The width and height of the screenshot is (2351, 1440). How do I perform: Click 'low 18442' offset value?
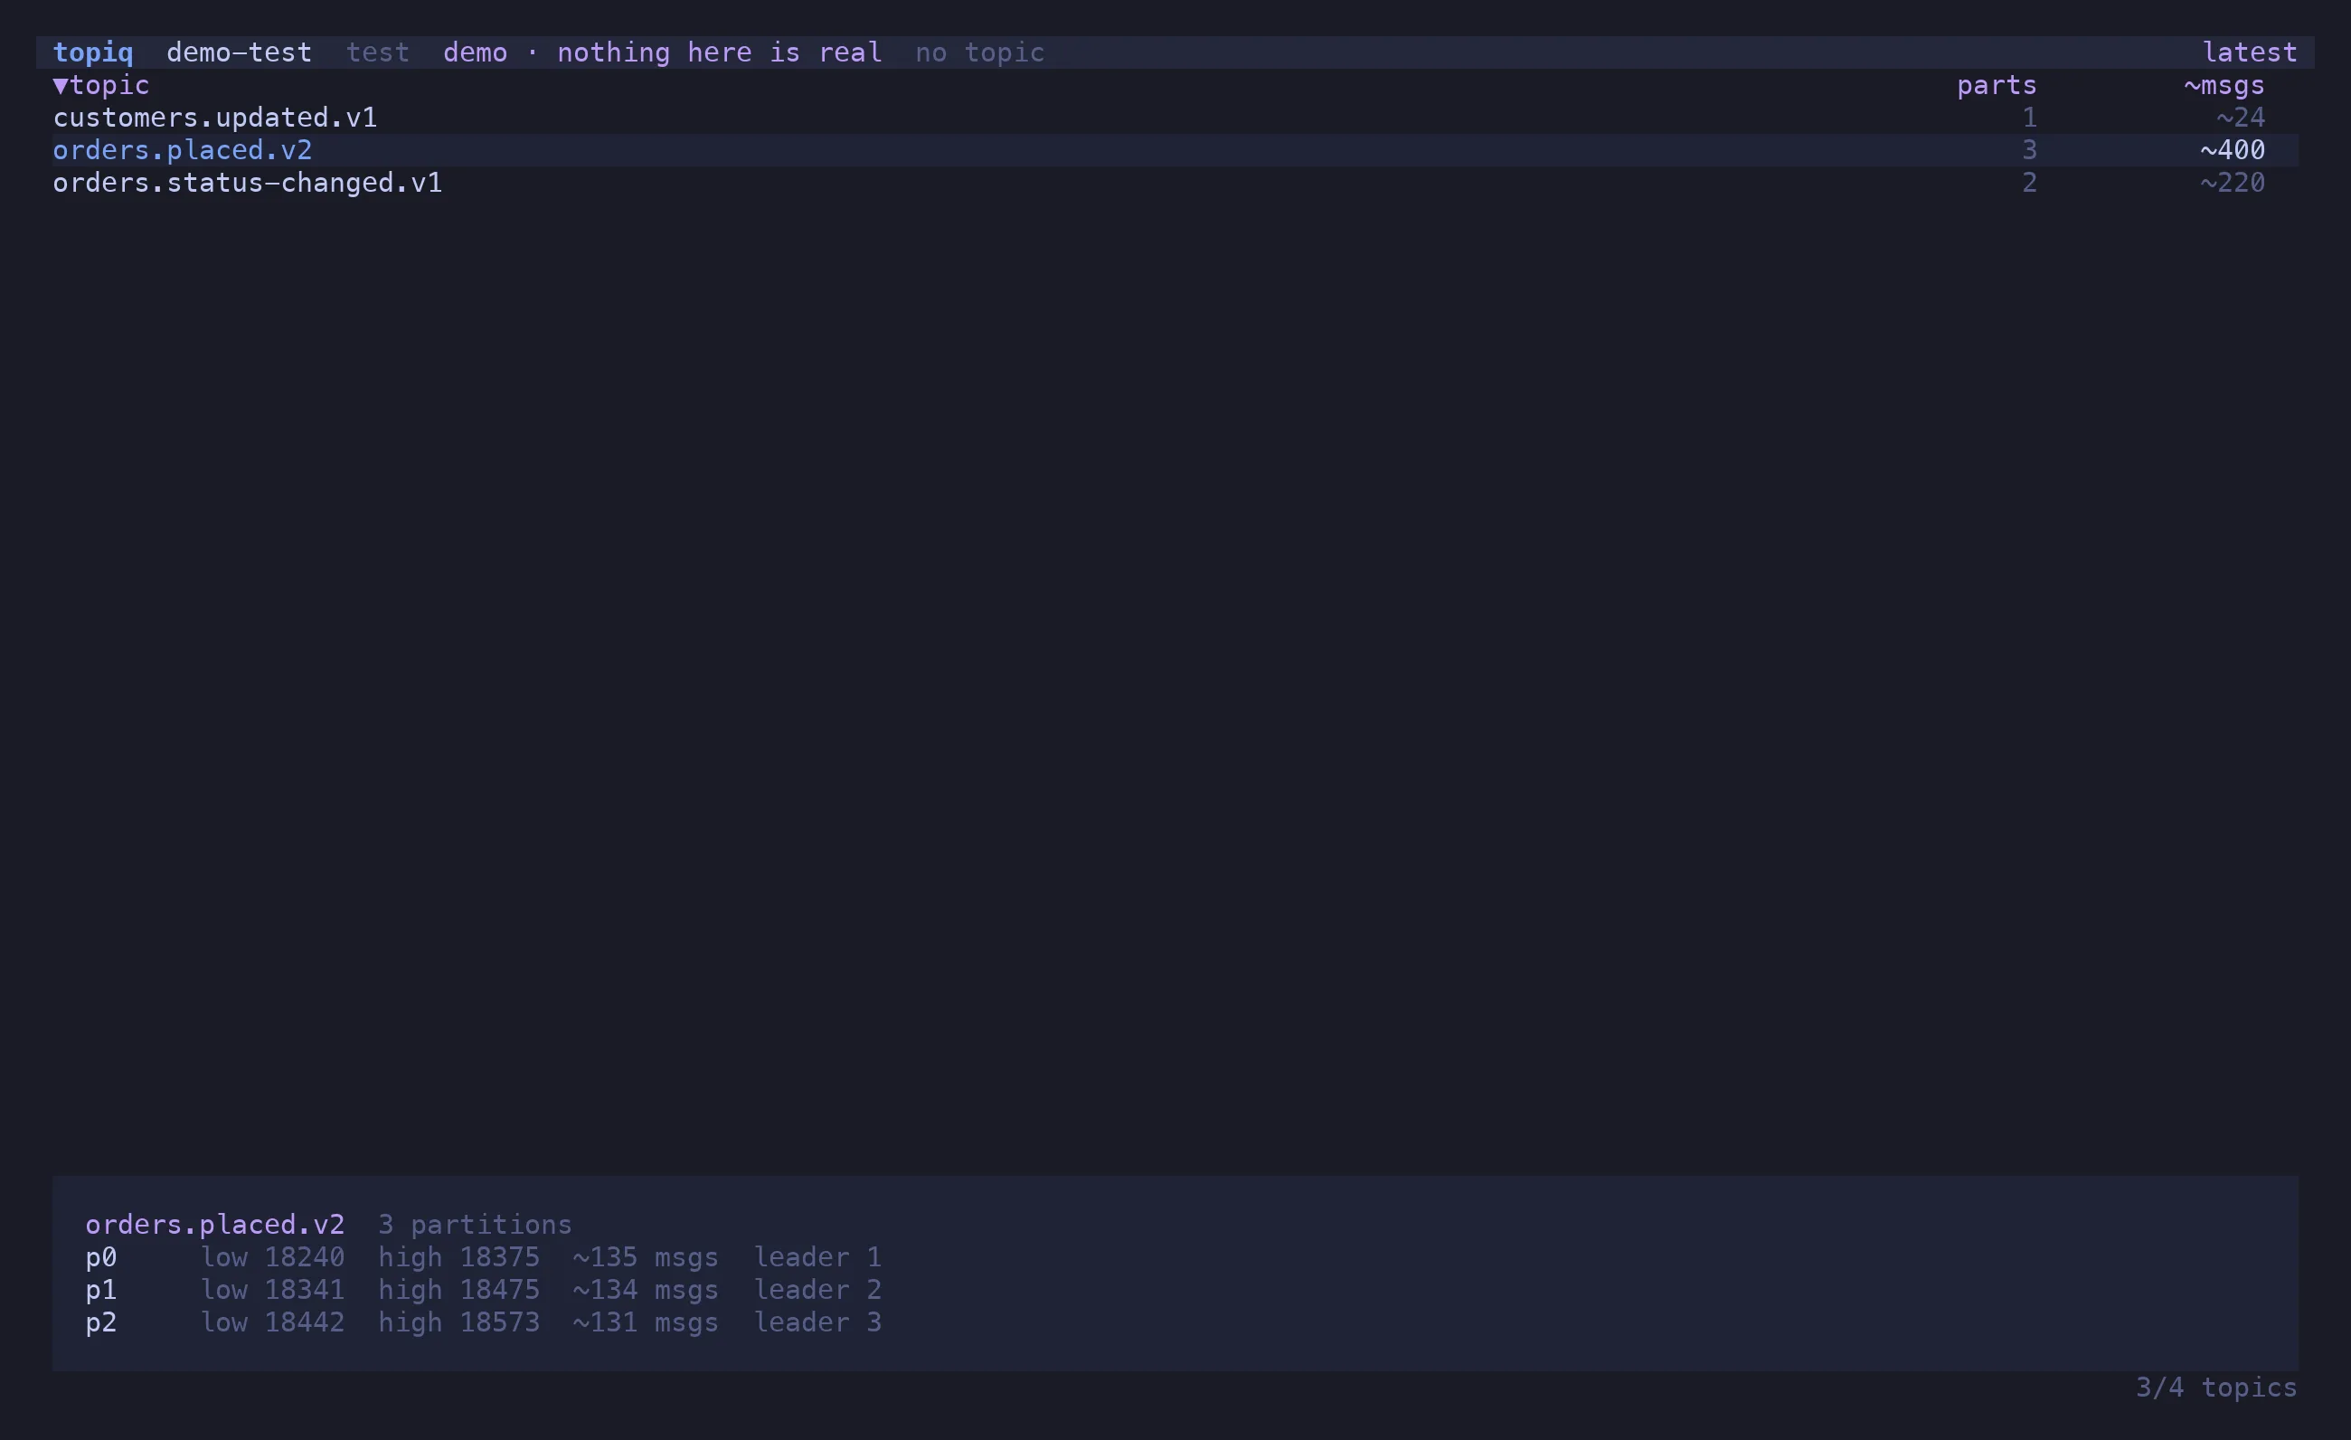point(272,1322)
